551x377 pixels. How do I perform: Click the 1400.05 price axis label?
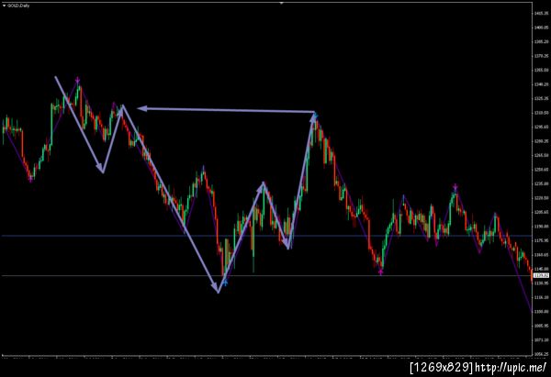pyautogui.click(x=542, y=28)
